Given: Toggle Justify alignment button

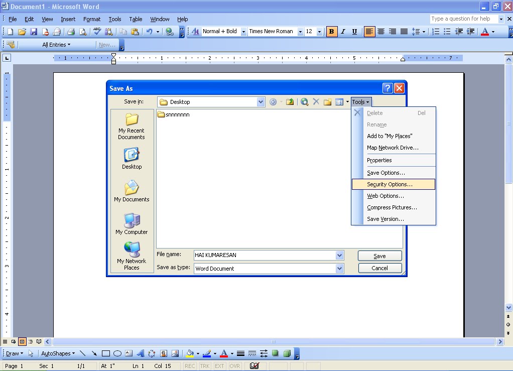Looking at the screenshot, I should tap(404, 32).
